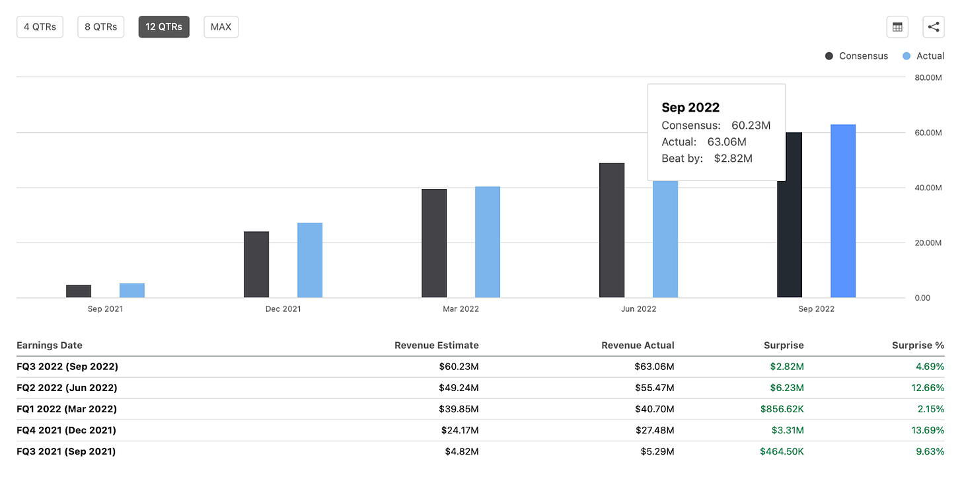Click the Mar 2022 actual bar
Viewport: 962px width, 477px height.
pyautogui.click(x=488, y=242)
